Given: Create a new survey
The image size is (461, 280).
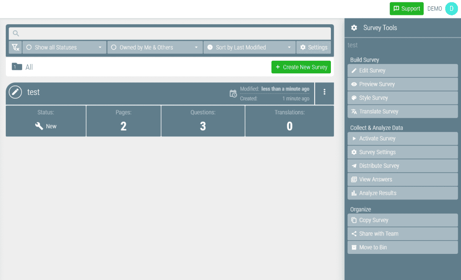Looking at the screenshot, I should pyautogui.click(x=301, y=67).
